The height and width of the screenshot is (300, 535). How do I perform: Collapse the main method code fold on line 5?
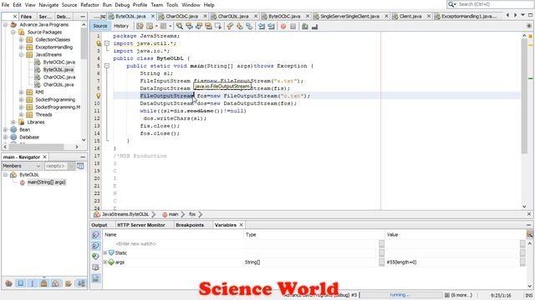pyautogui.click(x=107, y=66)
